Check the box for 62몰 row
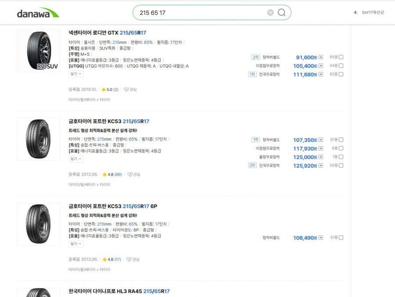 (x=341, y=74)
